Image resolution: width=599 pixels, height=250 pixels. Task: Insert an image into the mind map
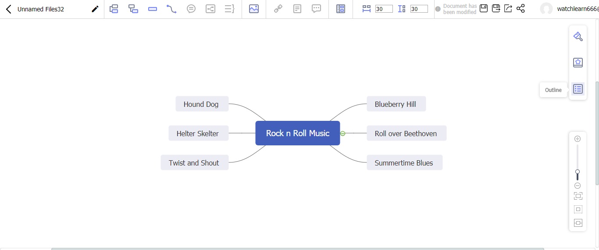254,9
